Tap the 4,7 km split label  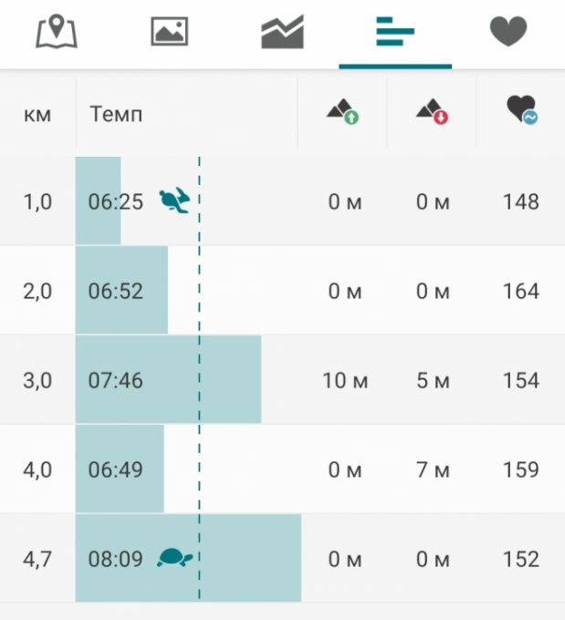click(37, 559)
